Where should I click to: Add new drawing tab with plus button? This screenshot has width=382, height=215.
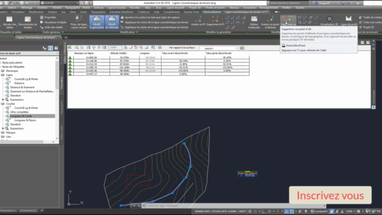pyautogui.click(x=66, y=38)
